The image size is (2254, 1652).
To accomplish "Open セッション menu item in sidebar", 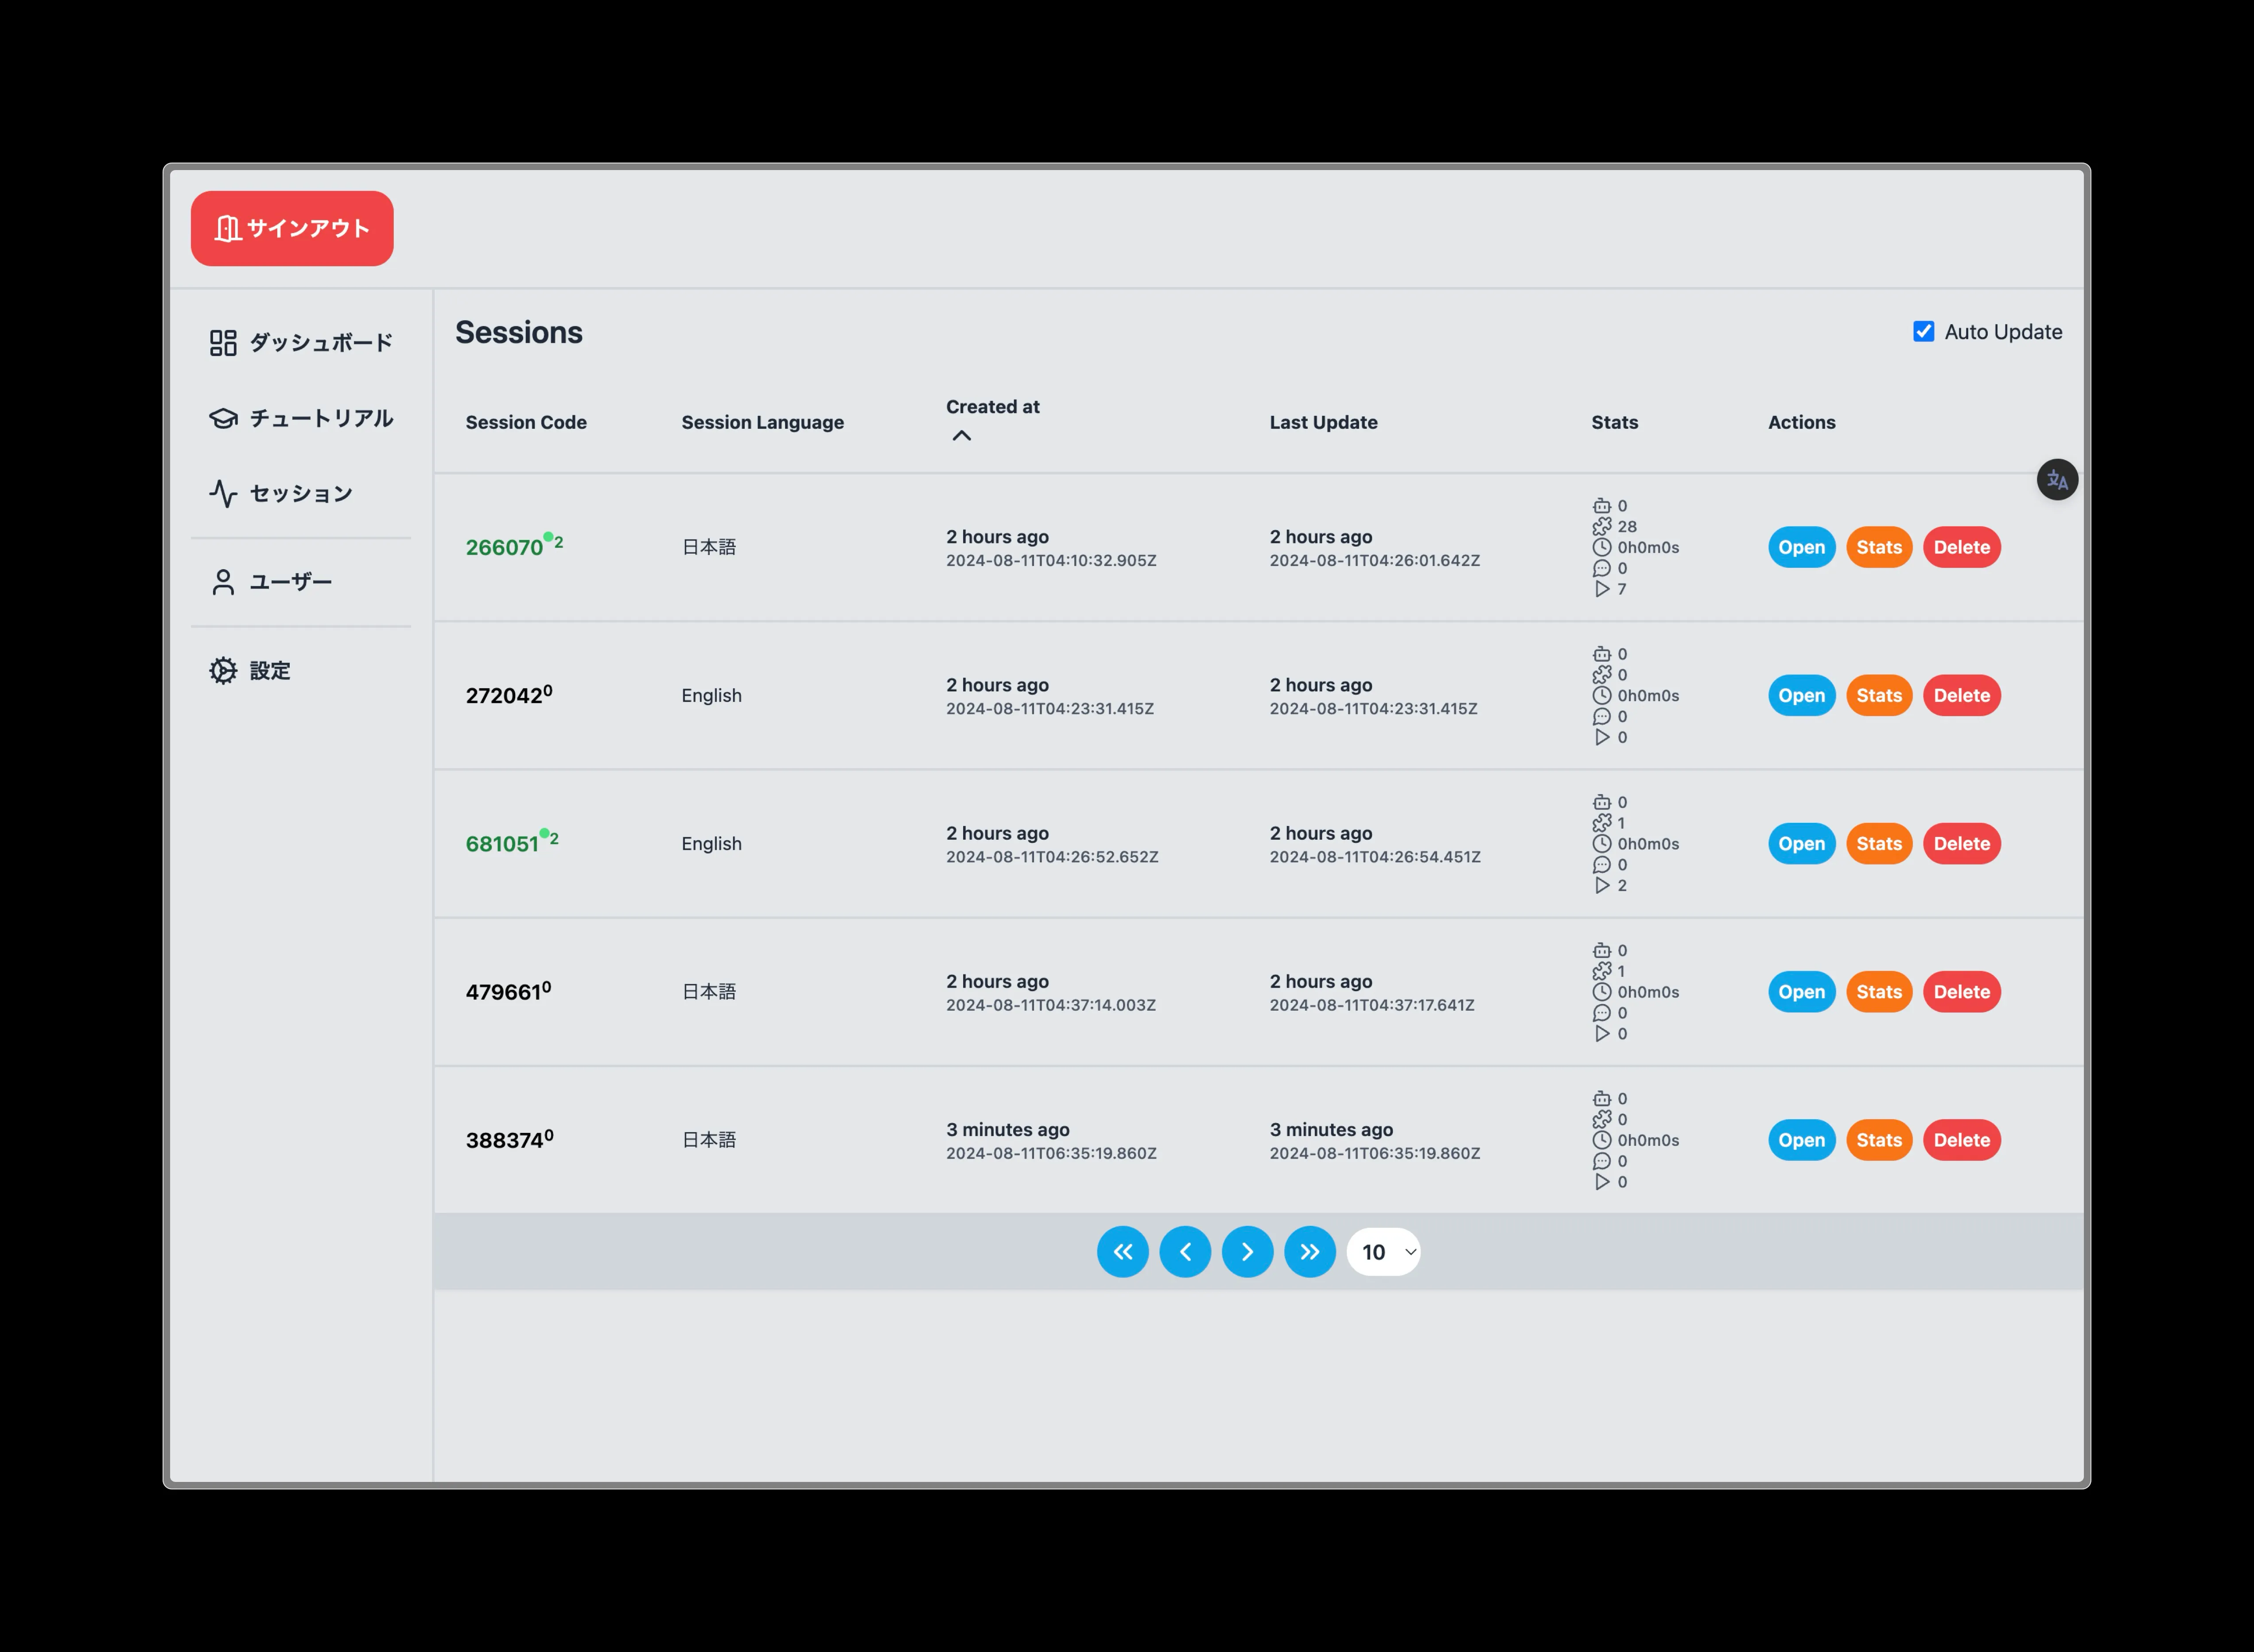I will 300,494.
